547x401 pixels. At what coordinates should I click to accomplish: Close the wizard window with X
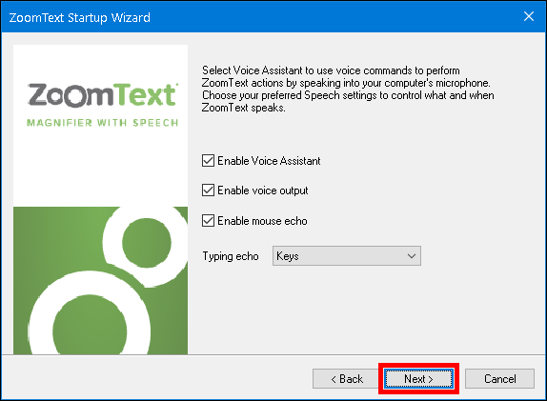(529, 16)
